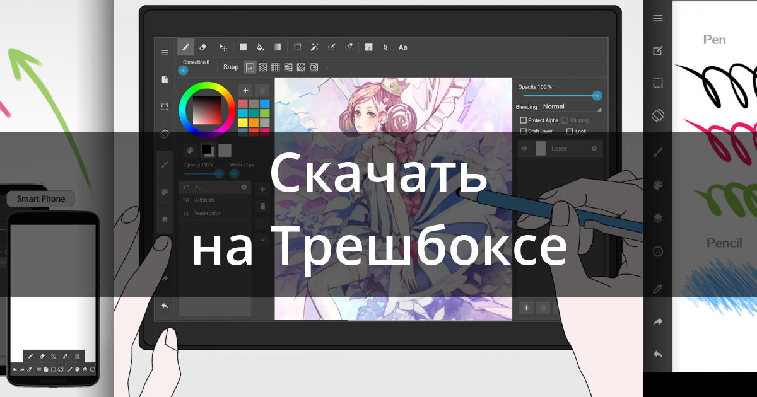The height and width of the screenshot is (397, 757).
Task: Pick a color on the tablet color wheel
Action: coord(208,110)
